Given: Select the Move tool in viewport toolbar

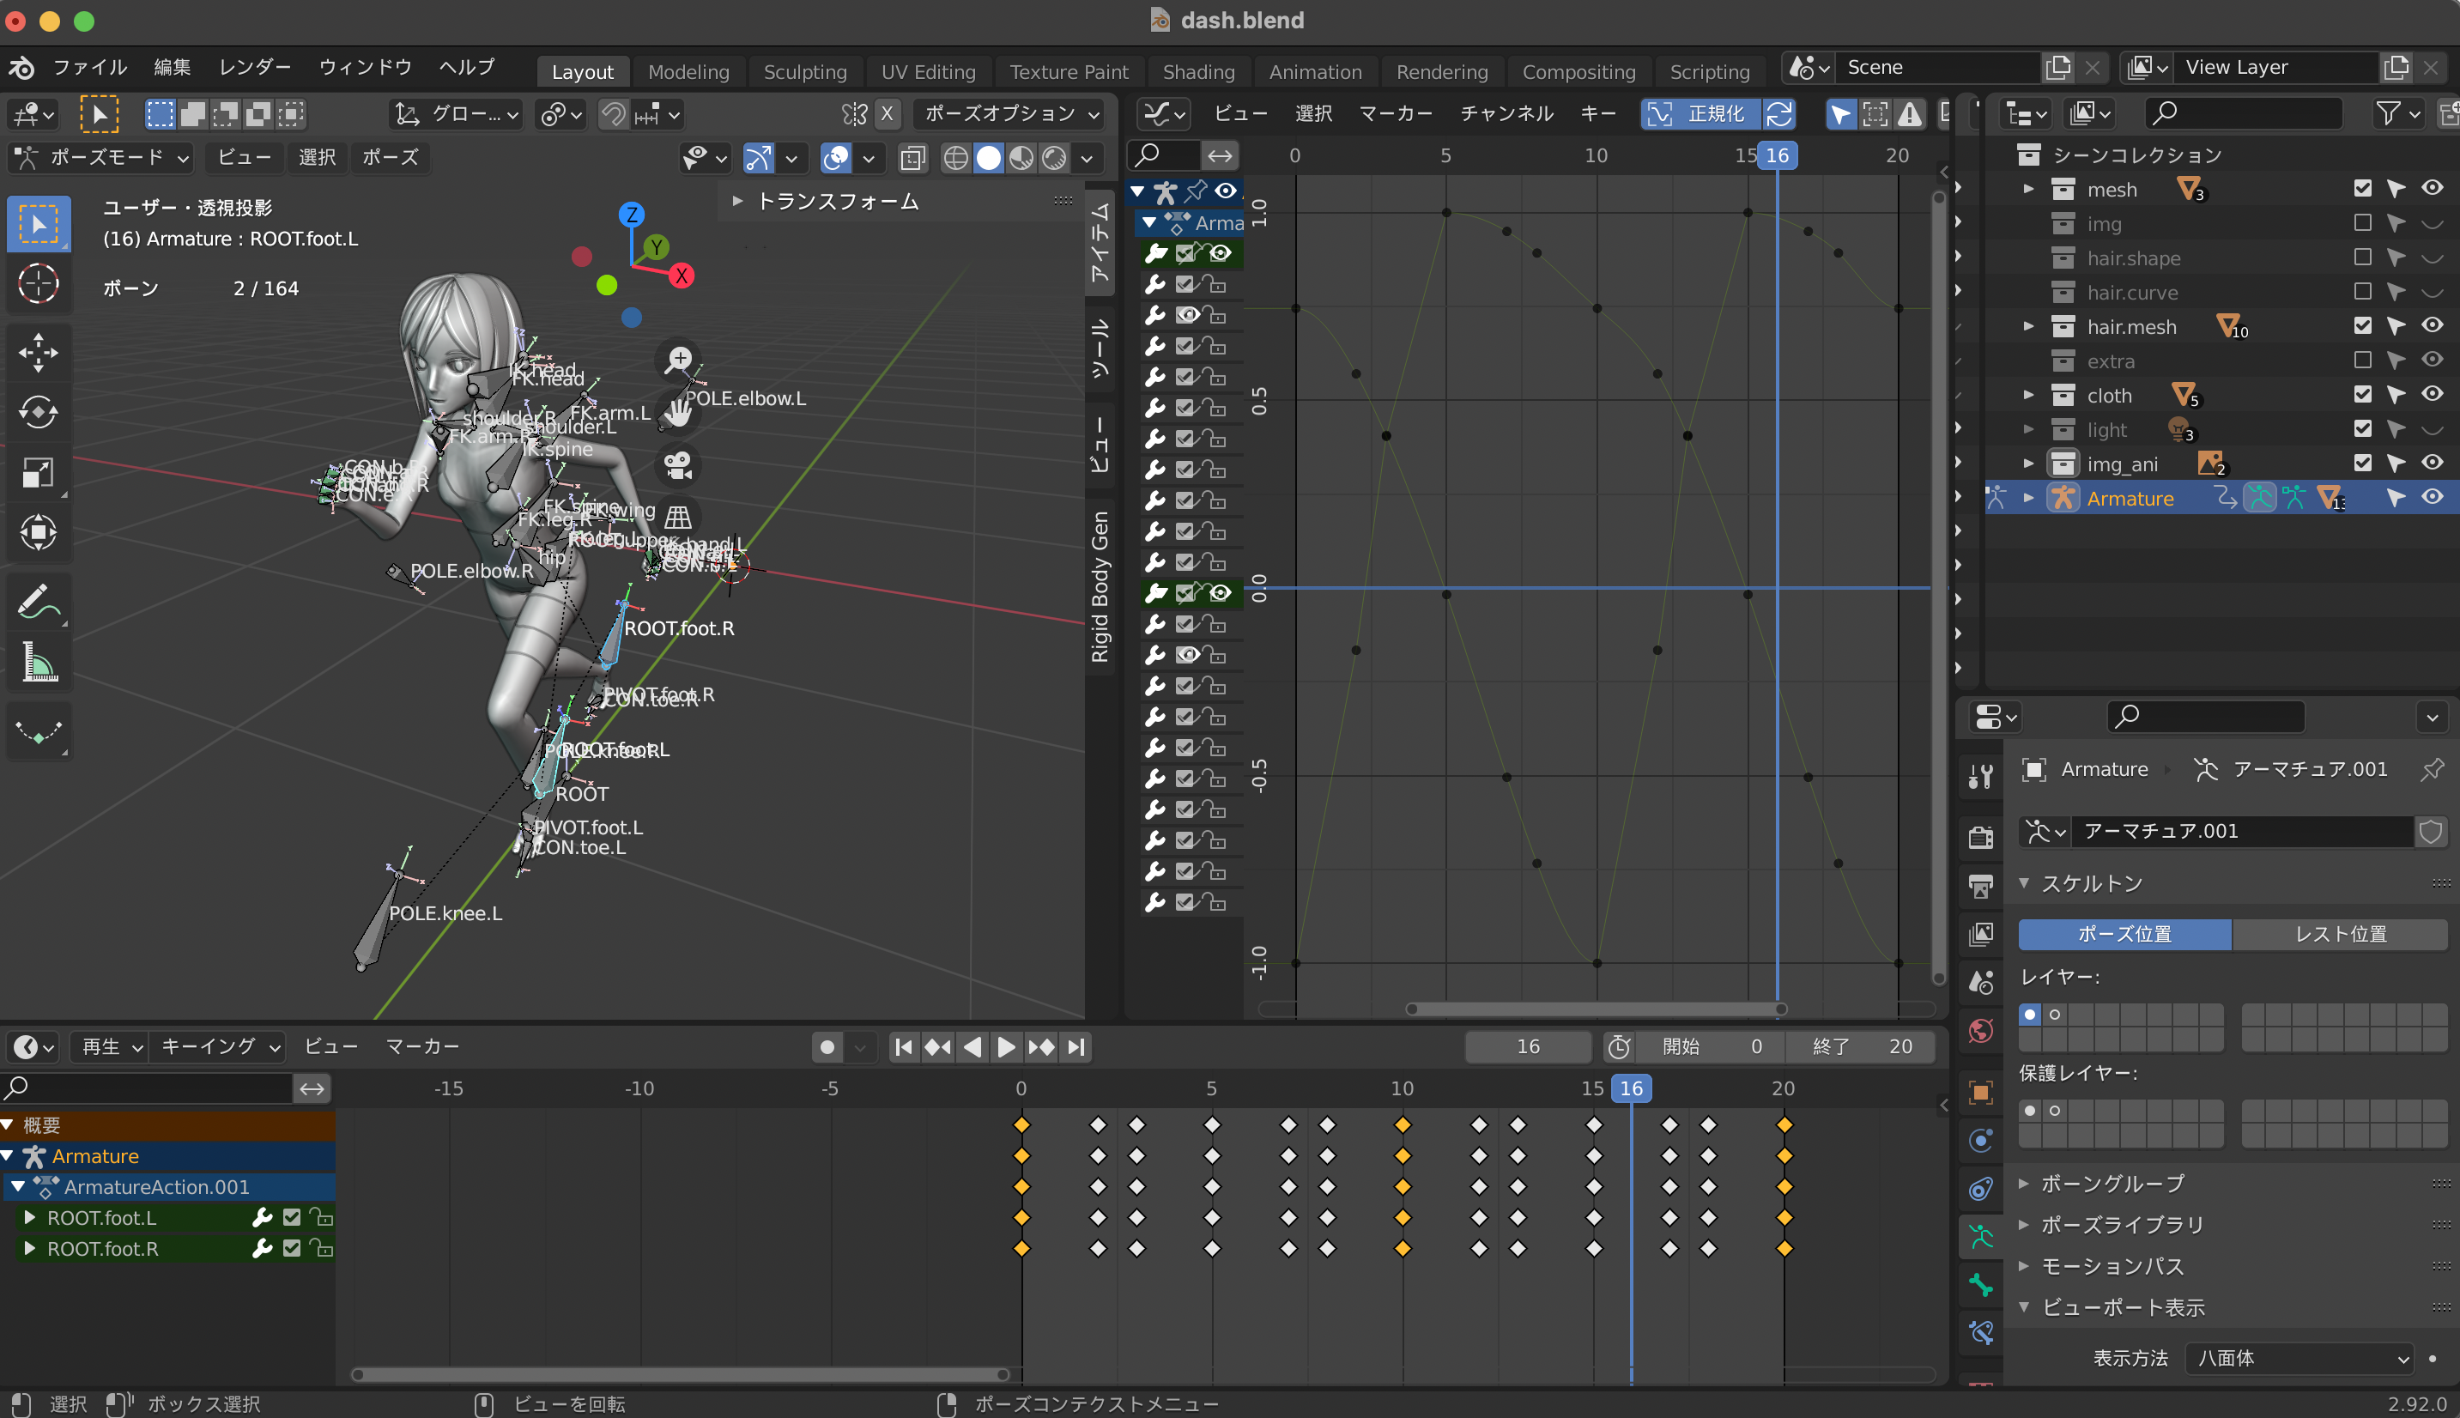Looking at the screenshot, I should (38, 353).
